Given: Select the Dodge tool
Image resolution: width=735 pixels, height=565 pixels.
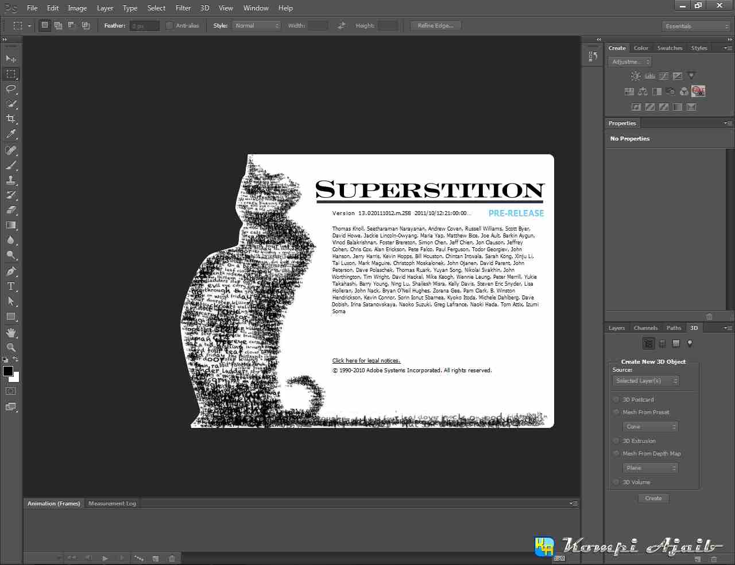Looking at the screenshot, I should 11,255.
